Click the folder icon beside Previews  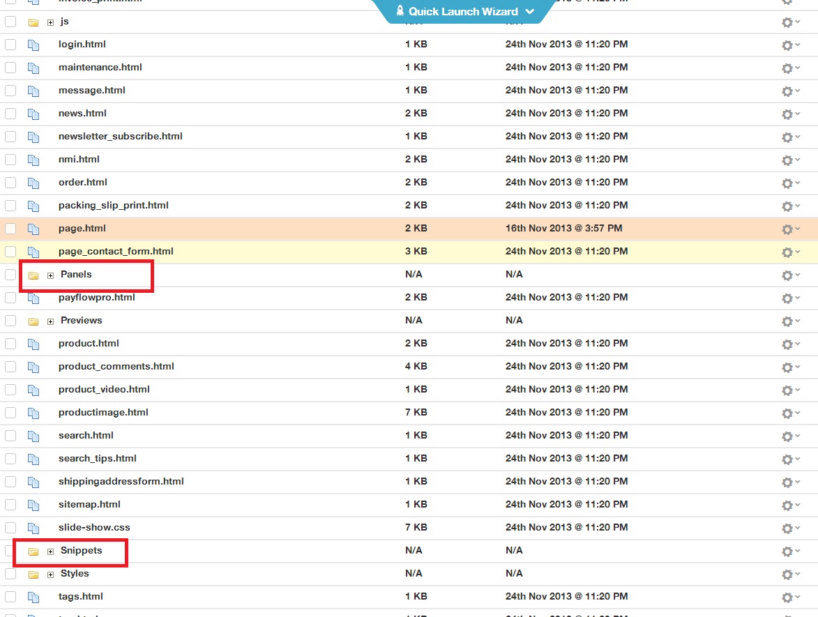pos(33,321)
